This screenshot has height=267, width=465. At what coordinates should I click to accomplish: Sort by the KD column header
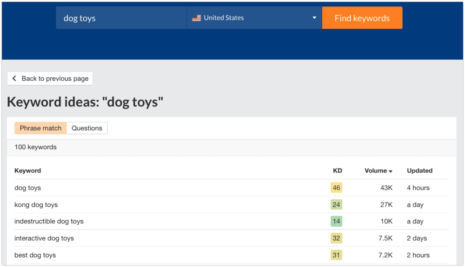(338, 171)
